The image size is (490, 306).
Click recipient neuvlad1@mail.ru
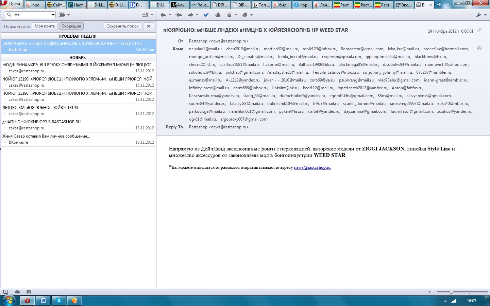coord(205,49)
